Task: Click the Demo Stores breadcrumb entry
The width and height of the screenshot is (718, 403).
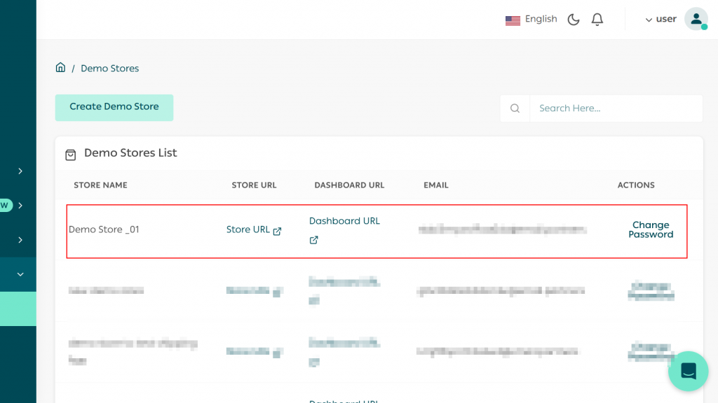Action: pyautogui.click(x=109, y=68)
